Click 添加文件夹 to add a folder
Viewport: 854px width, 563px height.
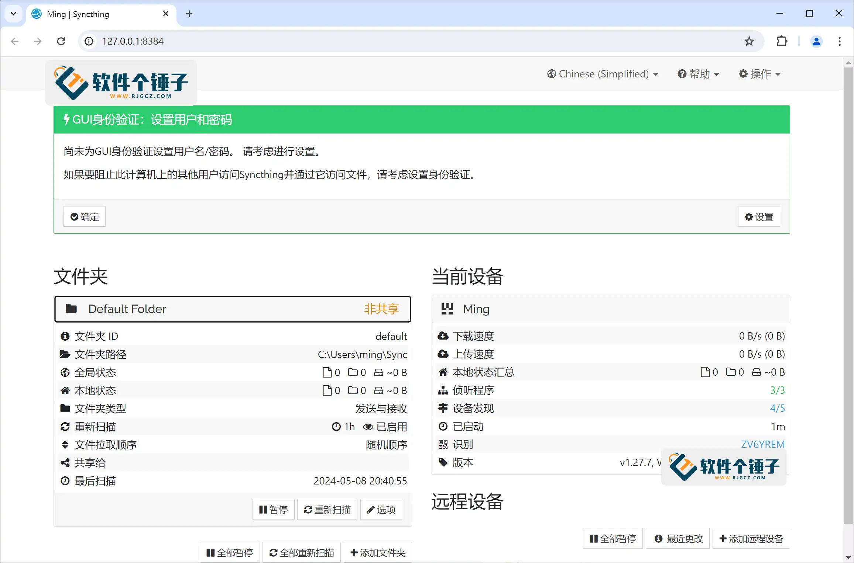pyautogui.click(x=378, y=553)
